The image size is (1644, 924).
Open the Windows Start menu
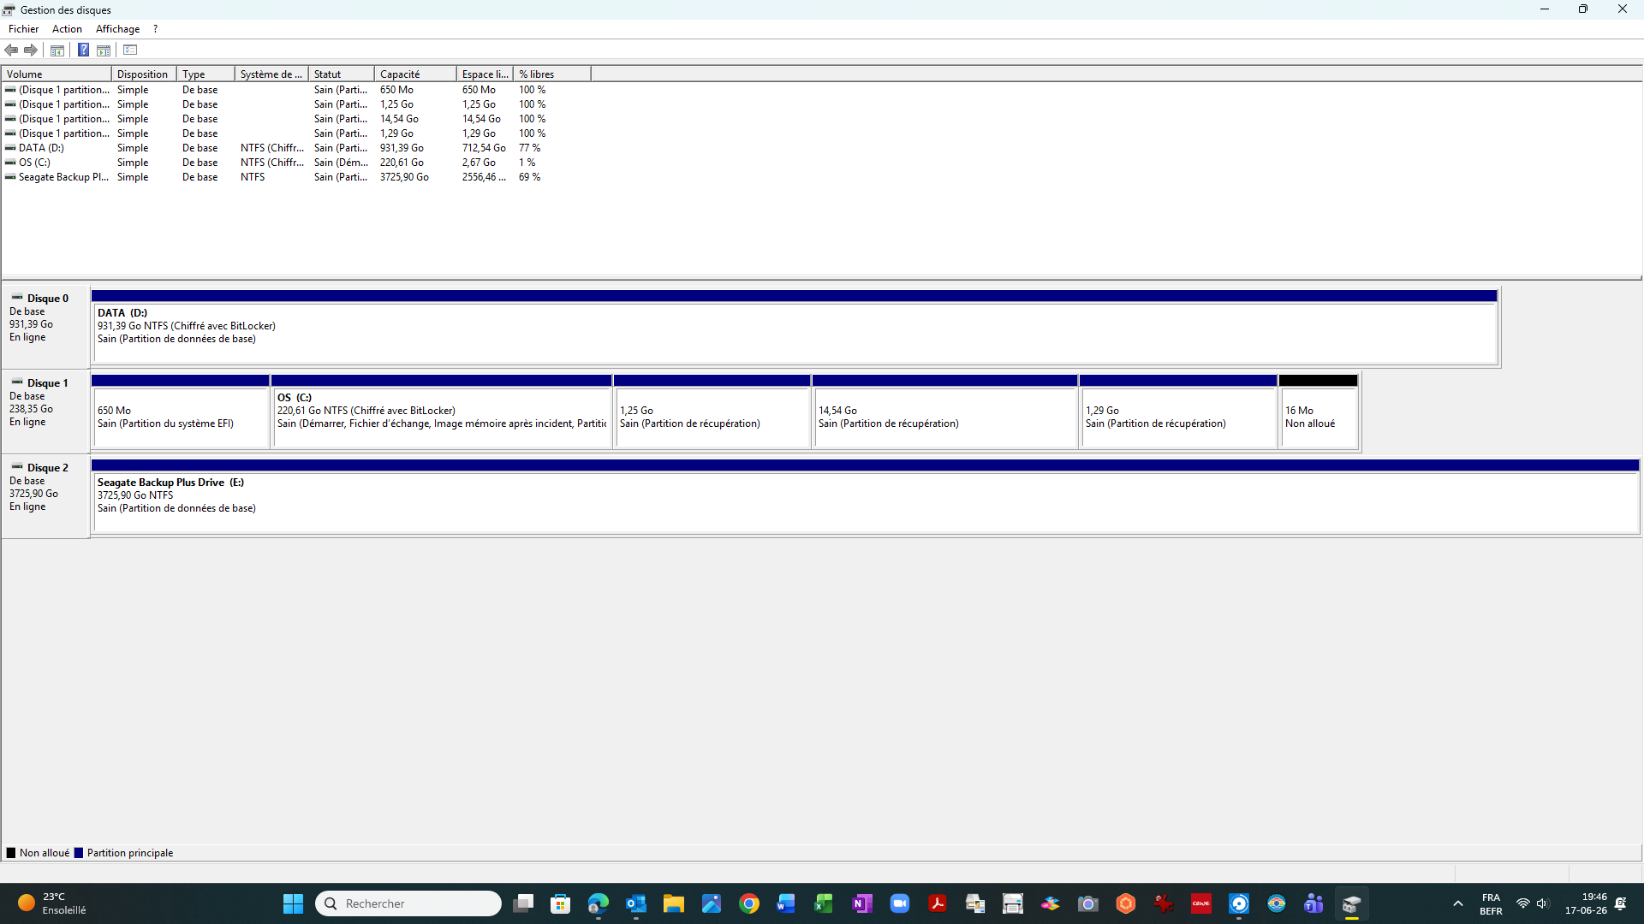pyautogui.click(x=293, y=903)
